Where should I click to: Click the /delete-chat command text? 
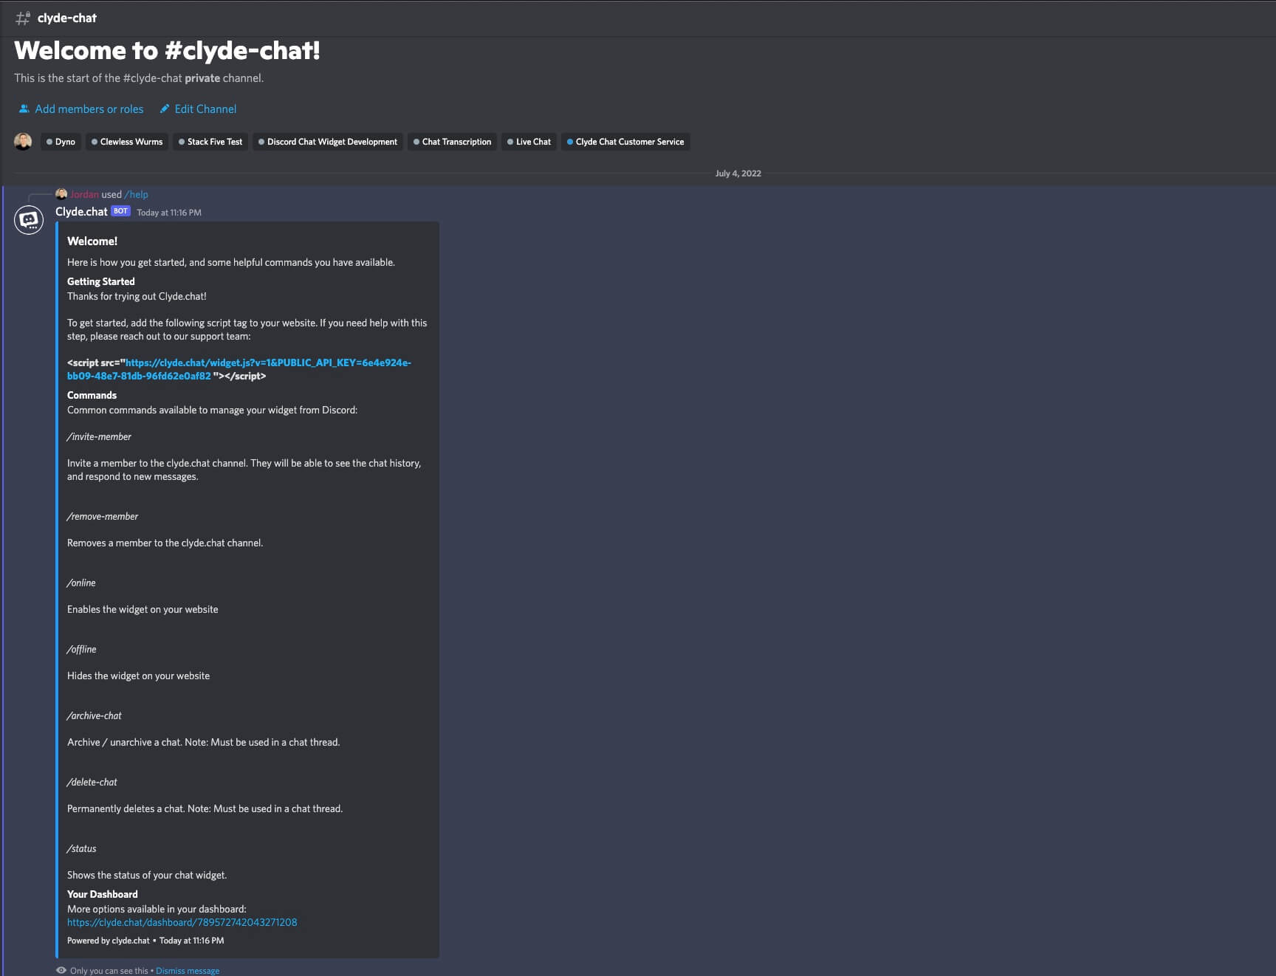[x=92, y=783]
